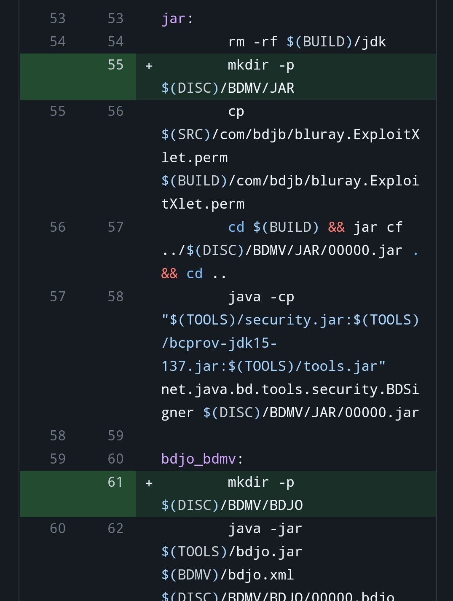Image resolution: width=453 pixels, height=601 pixels.
Task: Click line number 62 beside java -jar
Action: click(115, 528)
